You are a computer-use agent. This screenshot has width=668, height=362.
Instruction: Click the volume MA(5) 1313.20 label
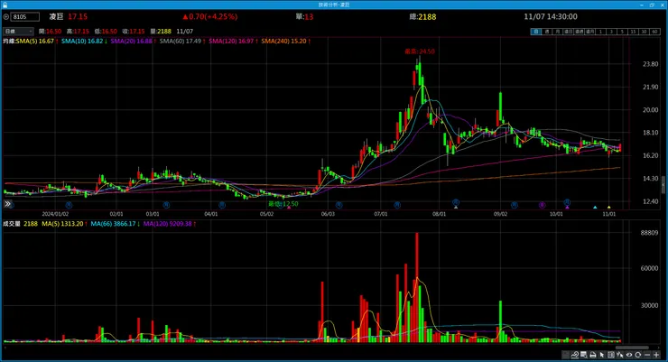(x=62, y=224)
